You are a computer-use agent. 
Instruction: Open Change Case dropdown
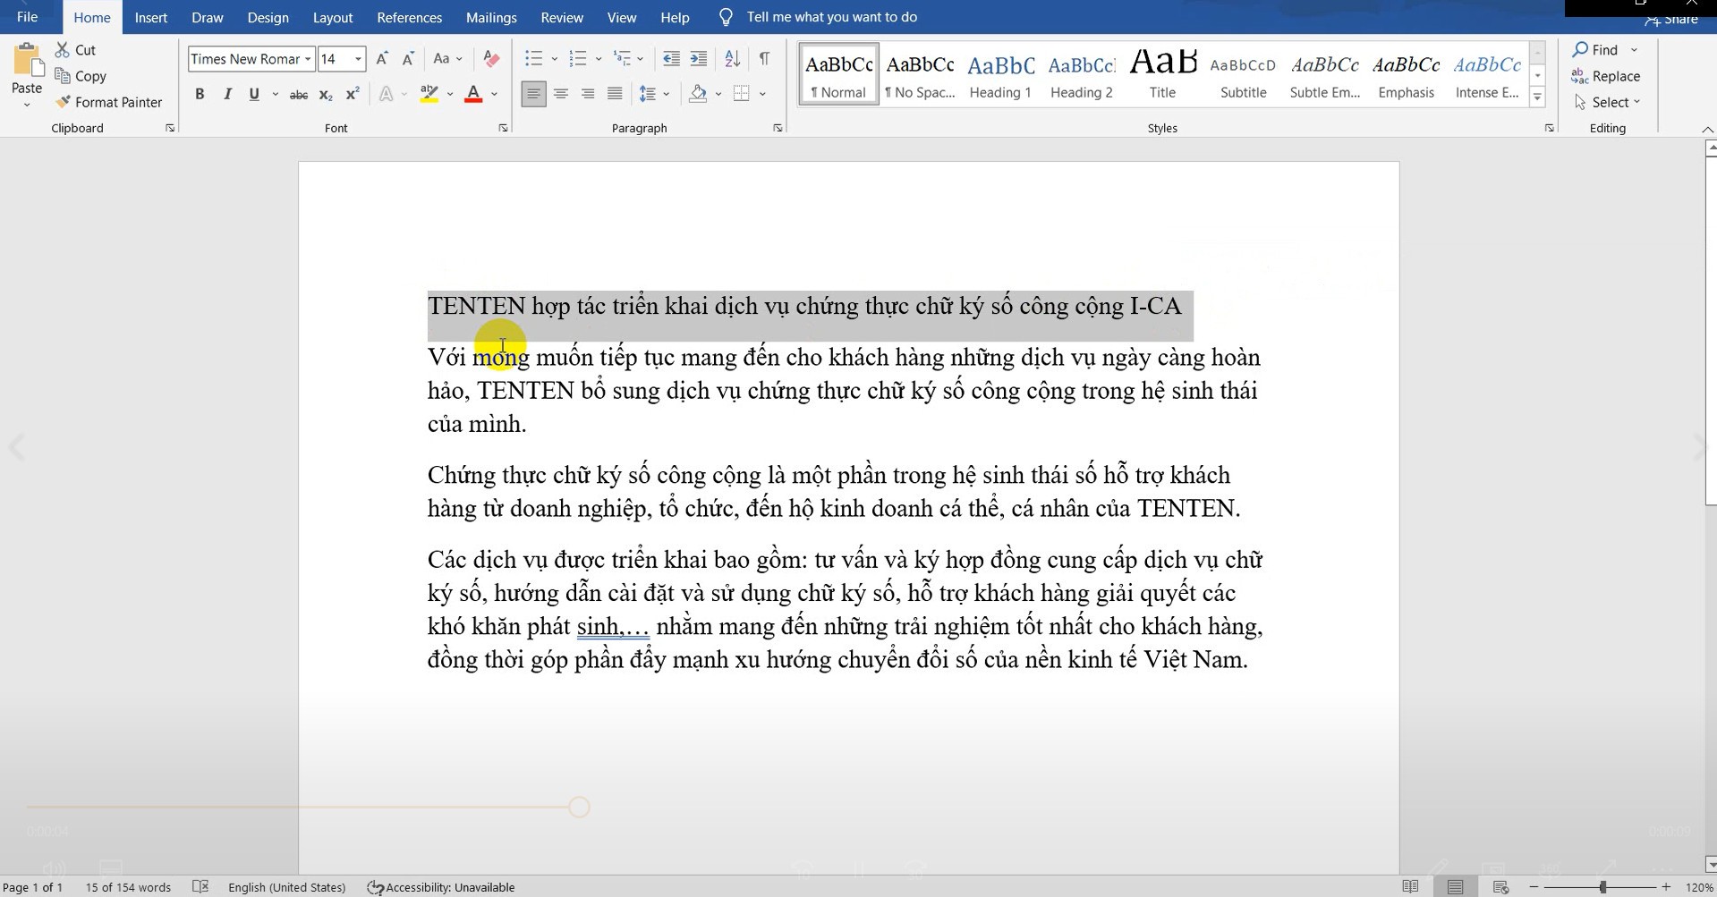[447, 59]
